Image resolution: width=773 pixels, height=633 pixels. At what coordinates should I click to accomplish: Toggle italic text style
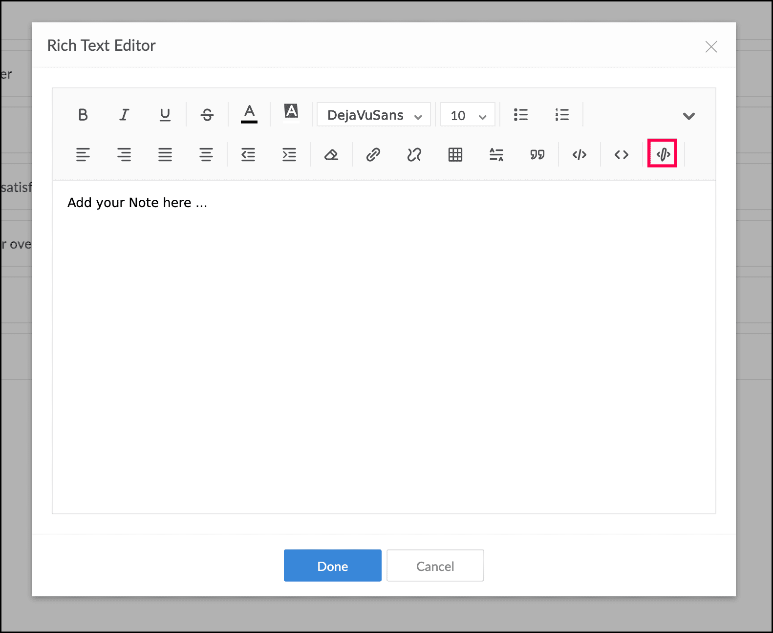pyautogui.click(x=124, y=115)
